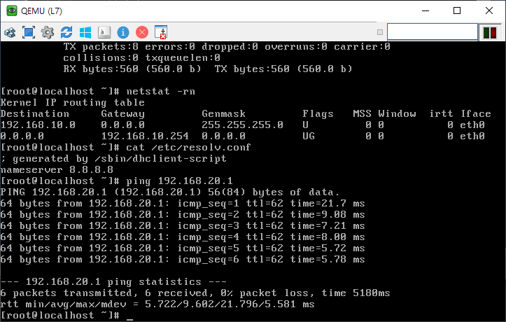Viewport: 506px width, 322px height.
Task: Maximize the QEMU (L7) window
Action: coord(457,10)
